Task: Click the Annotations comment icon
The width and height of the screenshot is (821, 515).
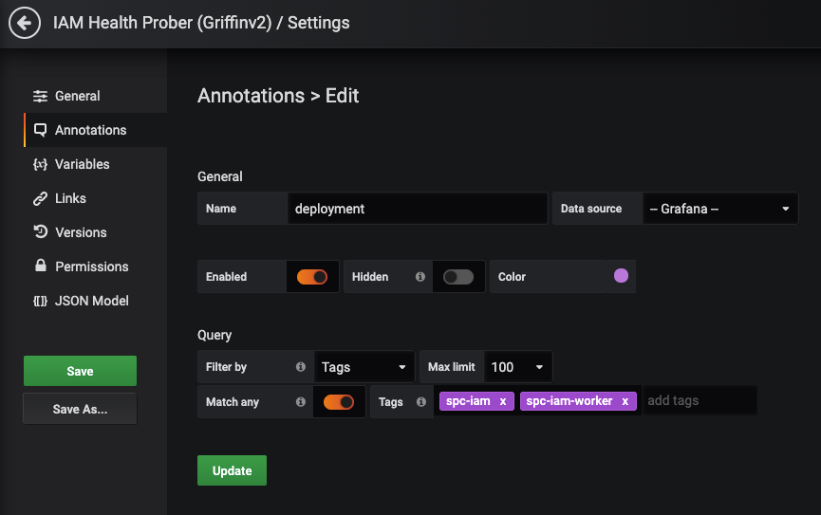Action: 40,130
